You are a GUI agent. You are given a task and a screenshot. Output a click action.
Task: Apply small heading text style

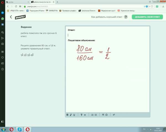(x=85, y=115)
